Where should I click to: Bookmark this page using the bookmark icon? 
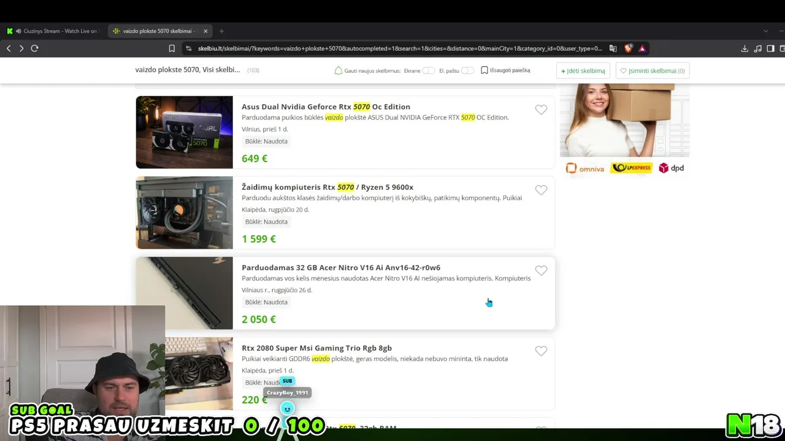[x=172, y=48]
